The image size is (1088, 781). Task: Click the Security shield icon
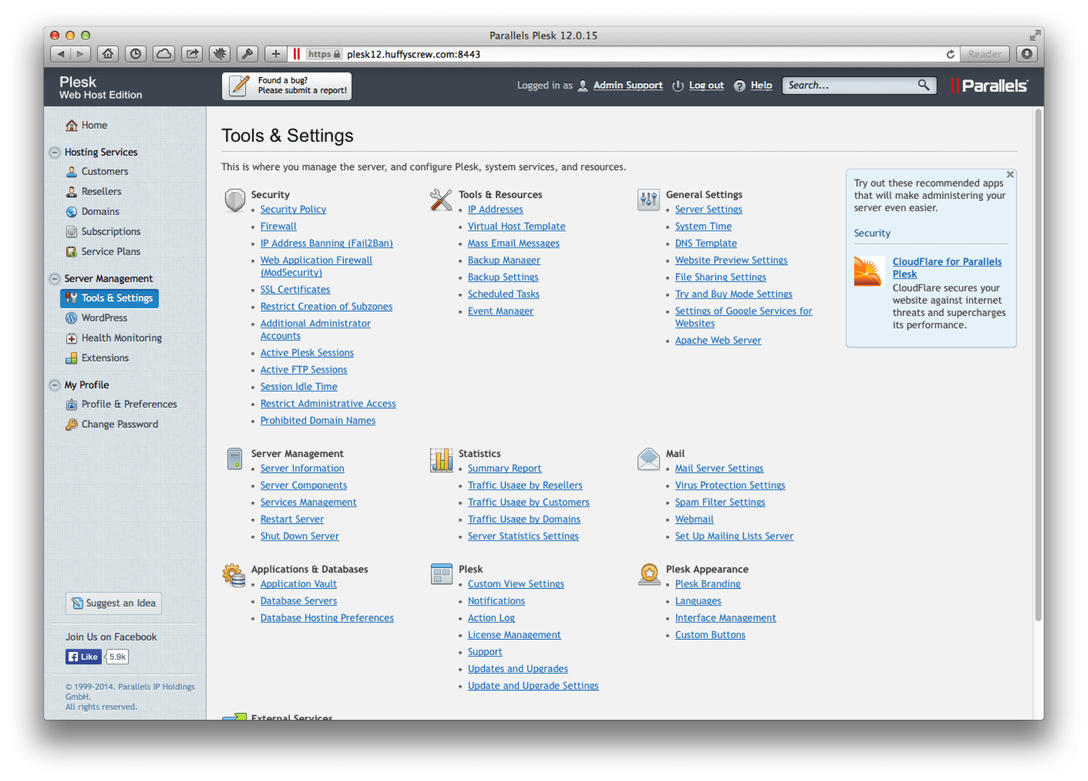pos(235,200)
